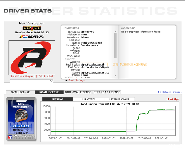Image resolution: width=185 pixels, height=149 pixels.
Task: Click Send Friend Request link
Action: point(23,77)
